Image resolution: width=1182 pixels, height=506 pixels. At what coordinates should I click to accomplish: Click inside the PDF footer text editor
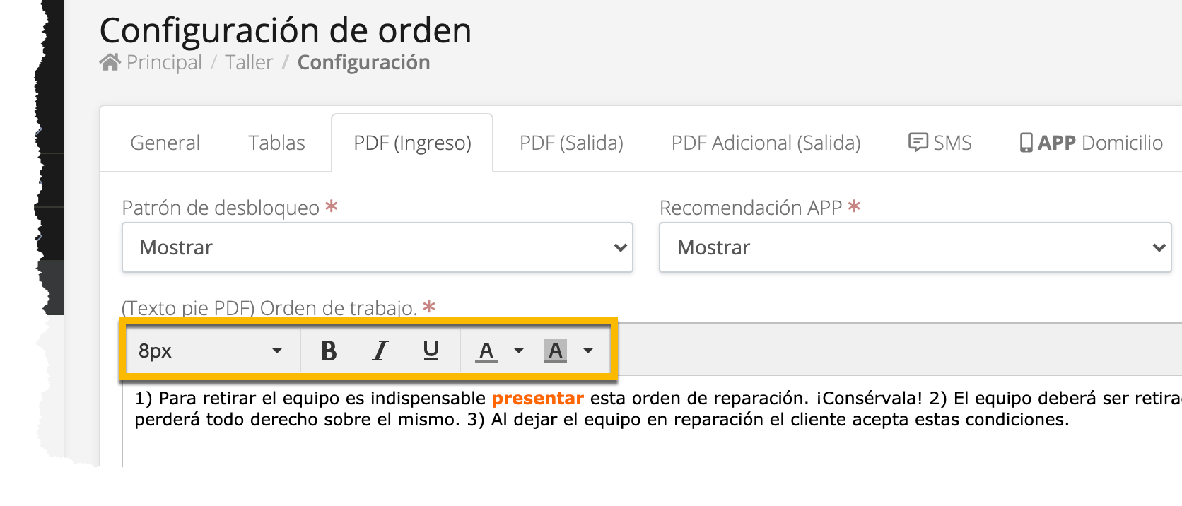[x=650, y=424]
